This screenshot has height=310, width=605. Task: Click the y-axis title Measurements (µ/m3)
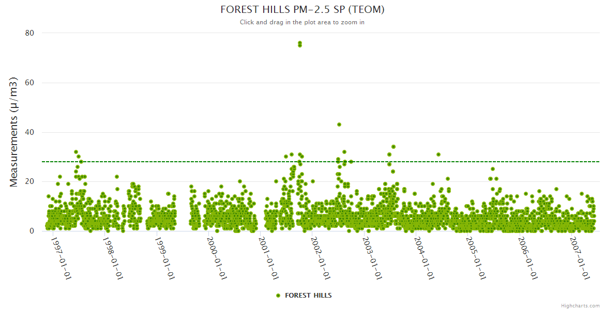pos(14,132)
